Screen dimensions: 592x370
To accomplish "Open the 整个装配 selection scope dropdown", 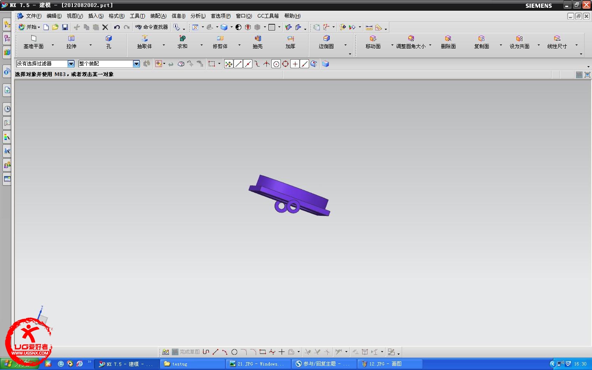I will pyautogui.click(x=136, y=64).
